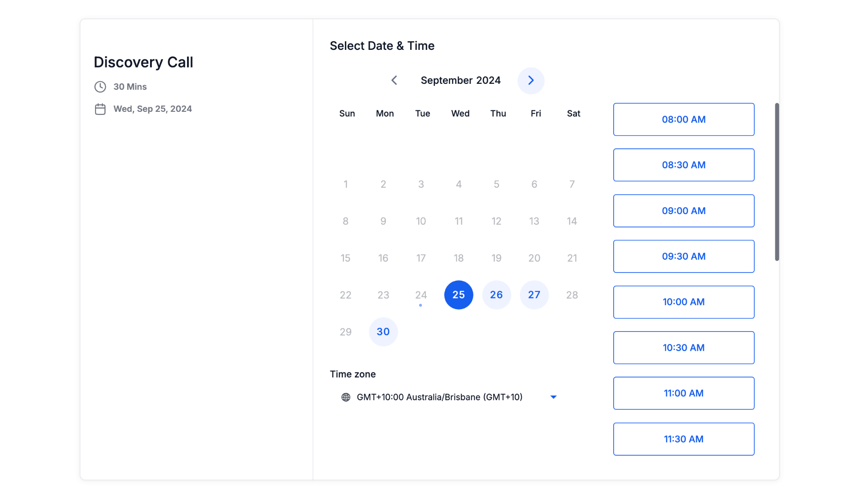Expand the time zone dropdown arrow
Image resolution: width=860 pixels, height=503 pixels.
(553, 397)
